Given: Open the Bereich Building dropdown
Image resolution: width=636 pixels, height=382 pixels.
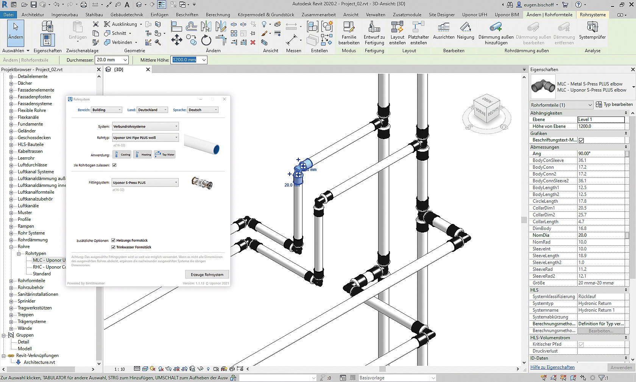Looking at the screenshot, I should tap(106, 110).
